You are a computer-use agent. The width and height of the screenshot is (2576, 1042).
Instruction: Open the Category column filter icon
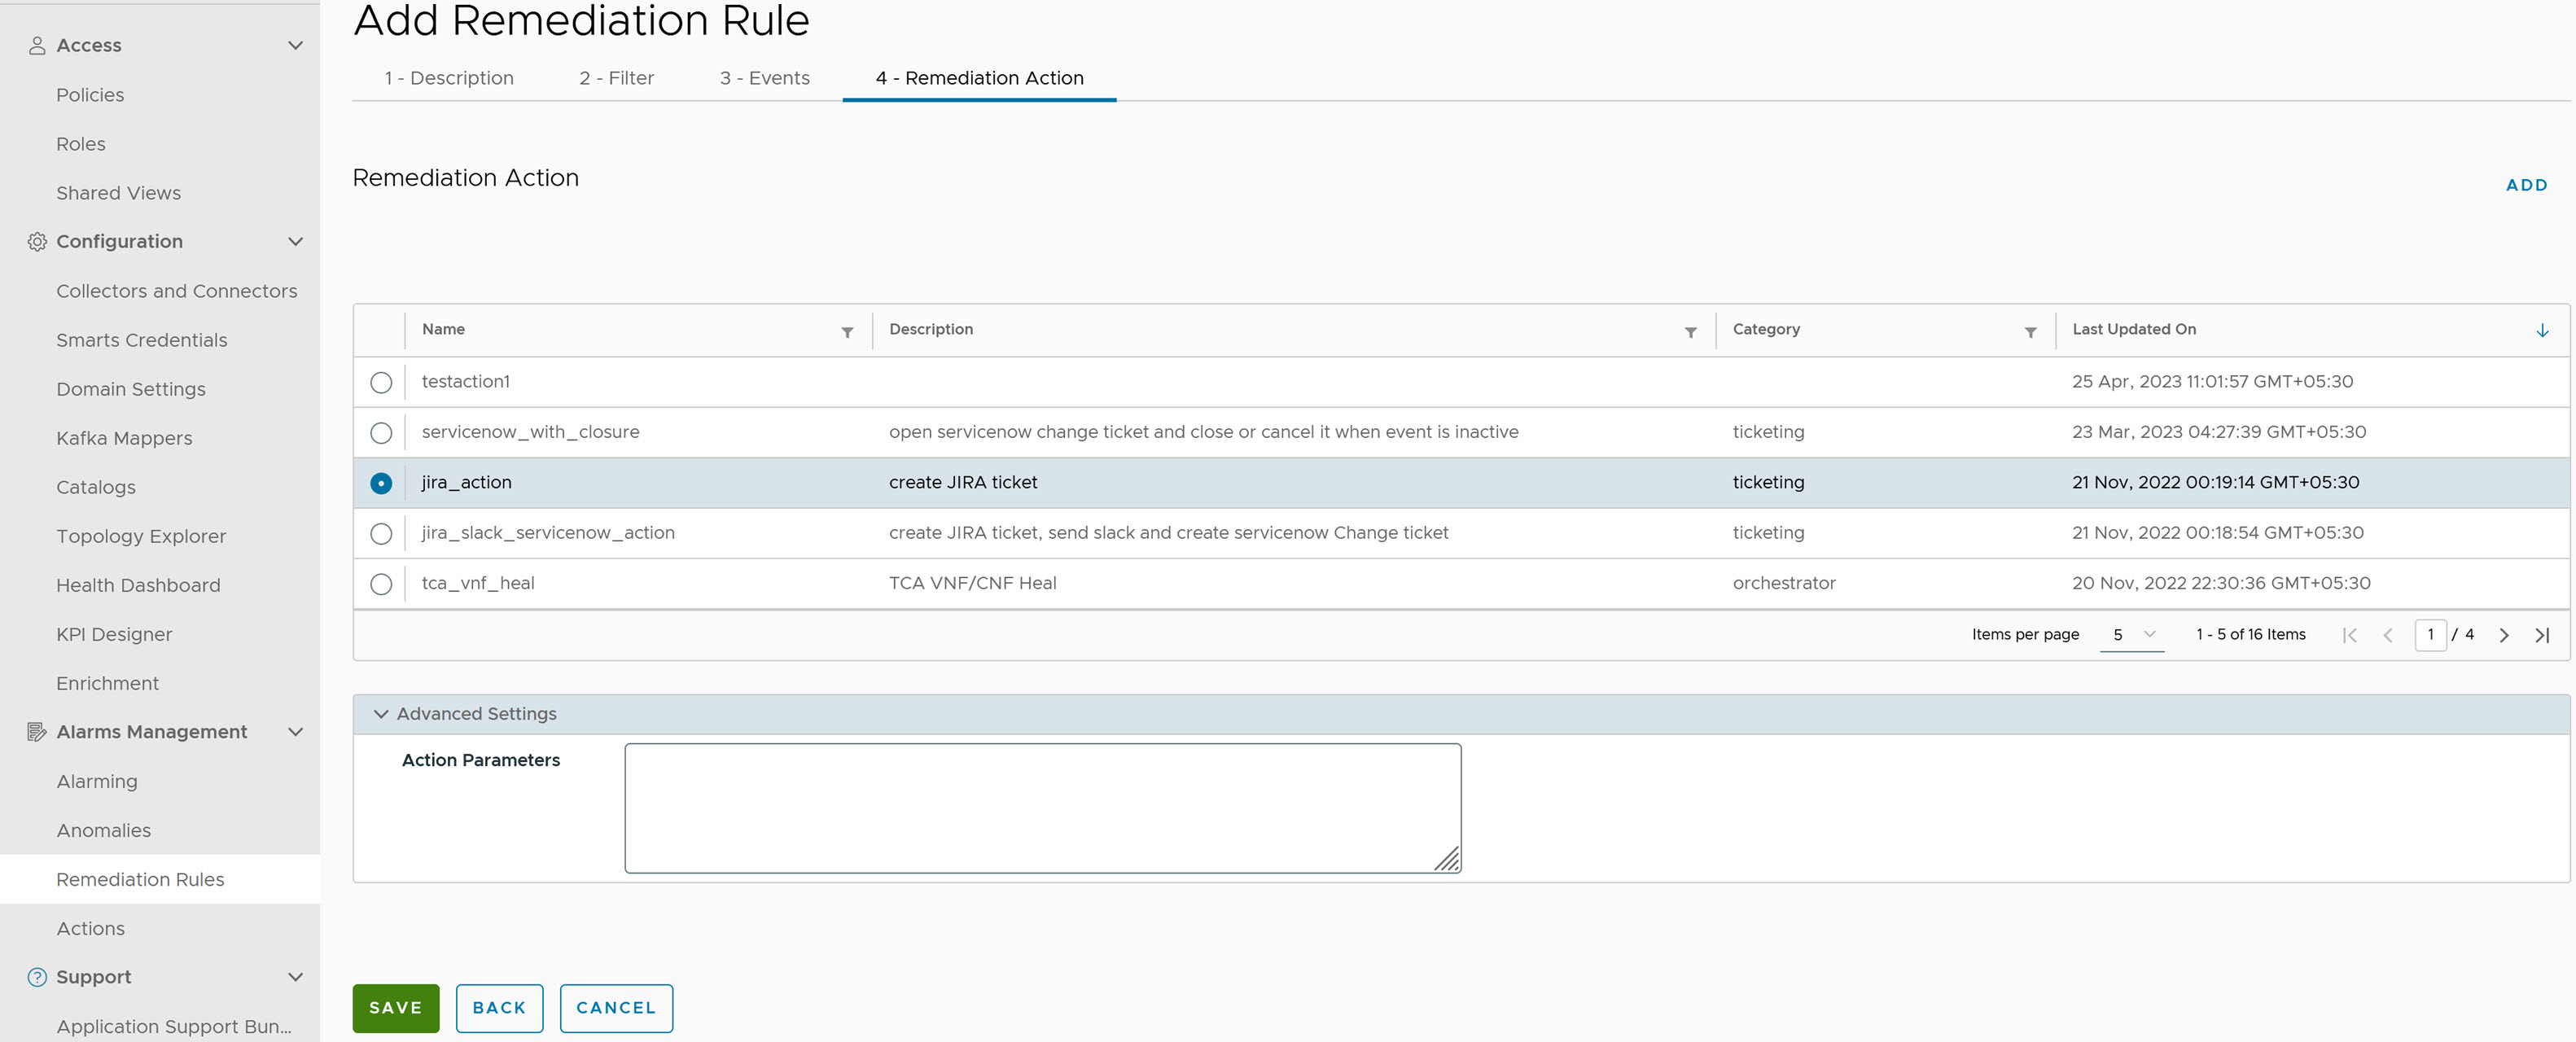(2030, 332)
